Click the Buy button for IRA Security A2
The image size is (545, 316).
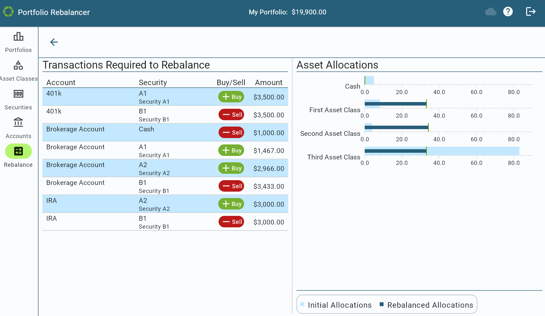(231, 204)
